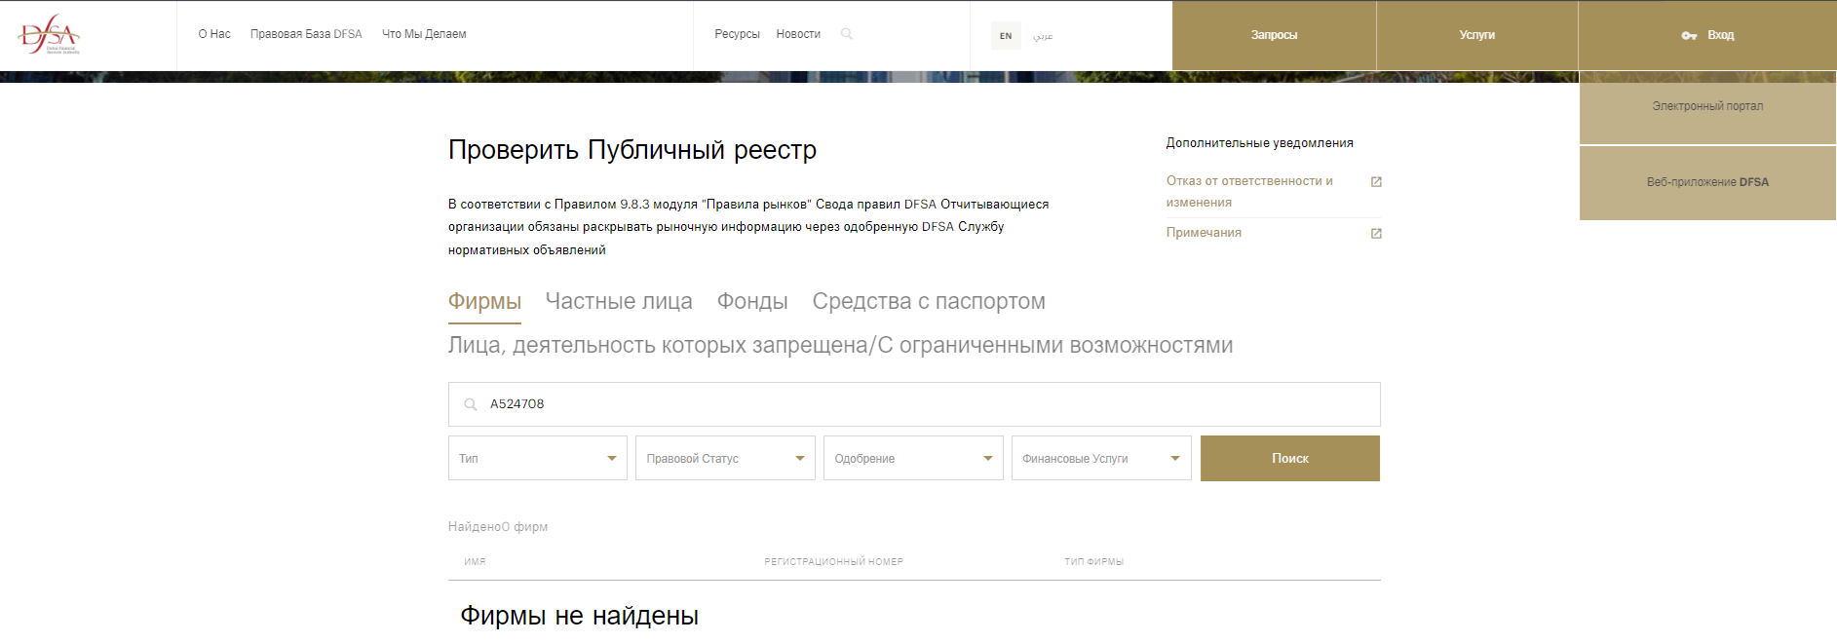Open Веб-приложение DFSA link
Image resolution: width=1837 pixels, height=643 pixels.
[1707, 183]
